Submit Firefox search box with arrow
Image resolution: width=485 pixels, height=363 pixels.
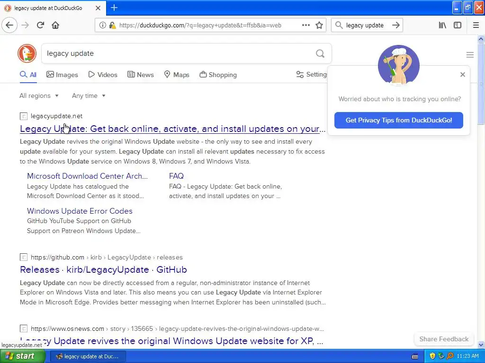395,26
